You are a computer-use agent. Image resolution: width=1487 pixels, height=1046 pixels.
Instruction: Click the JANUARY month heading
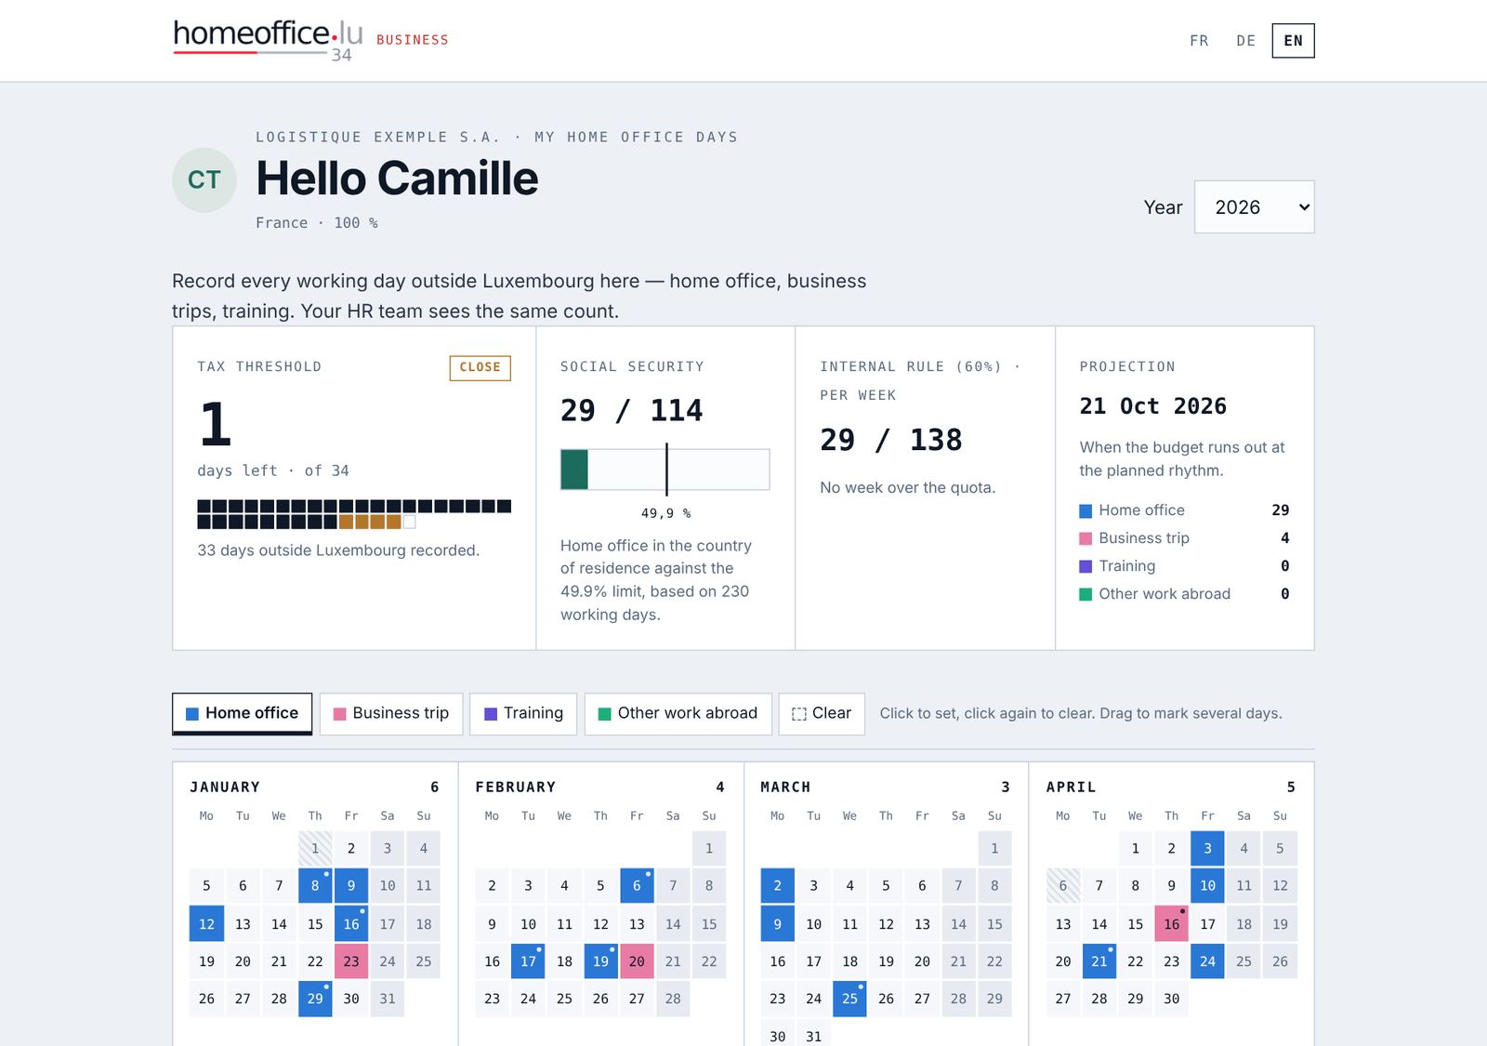(225, 788)
